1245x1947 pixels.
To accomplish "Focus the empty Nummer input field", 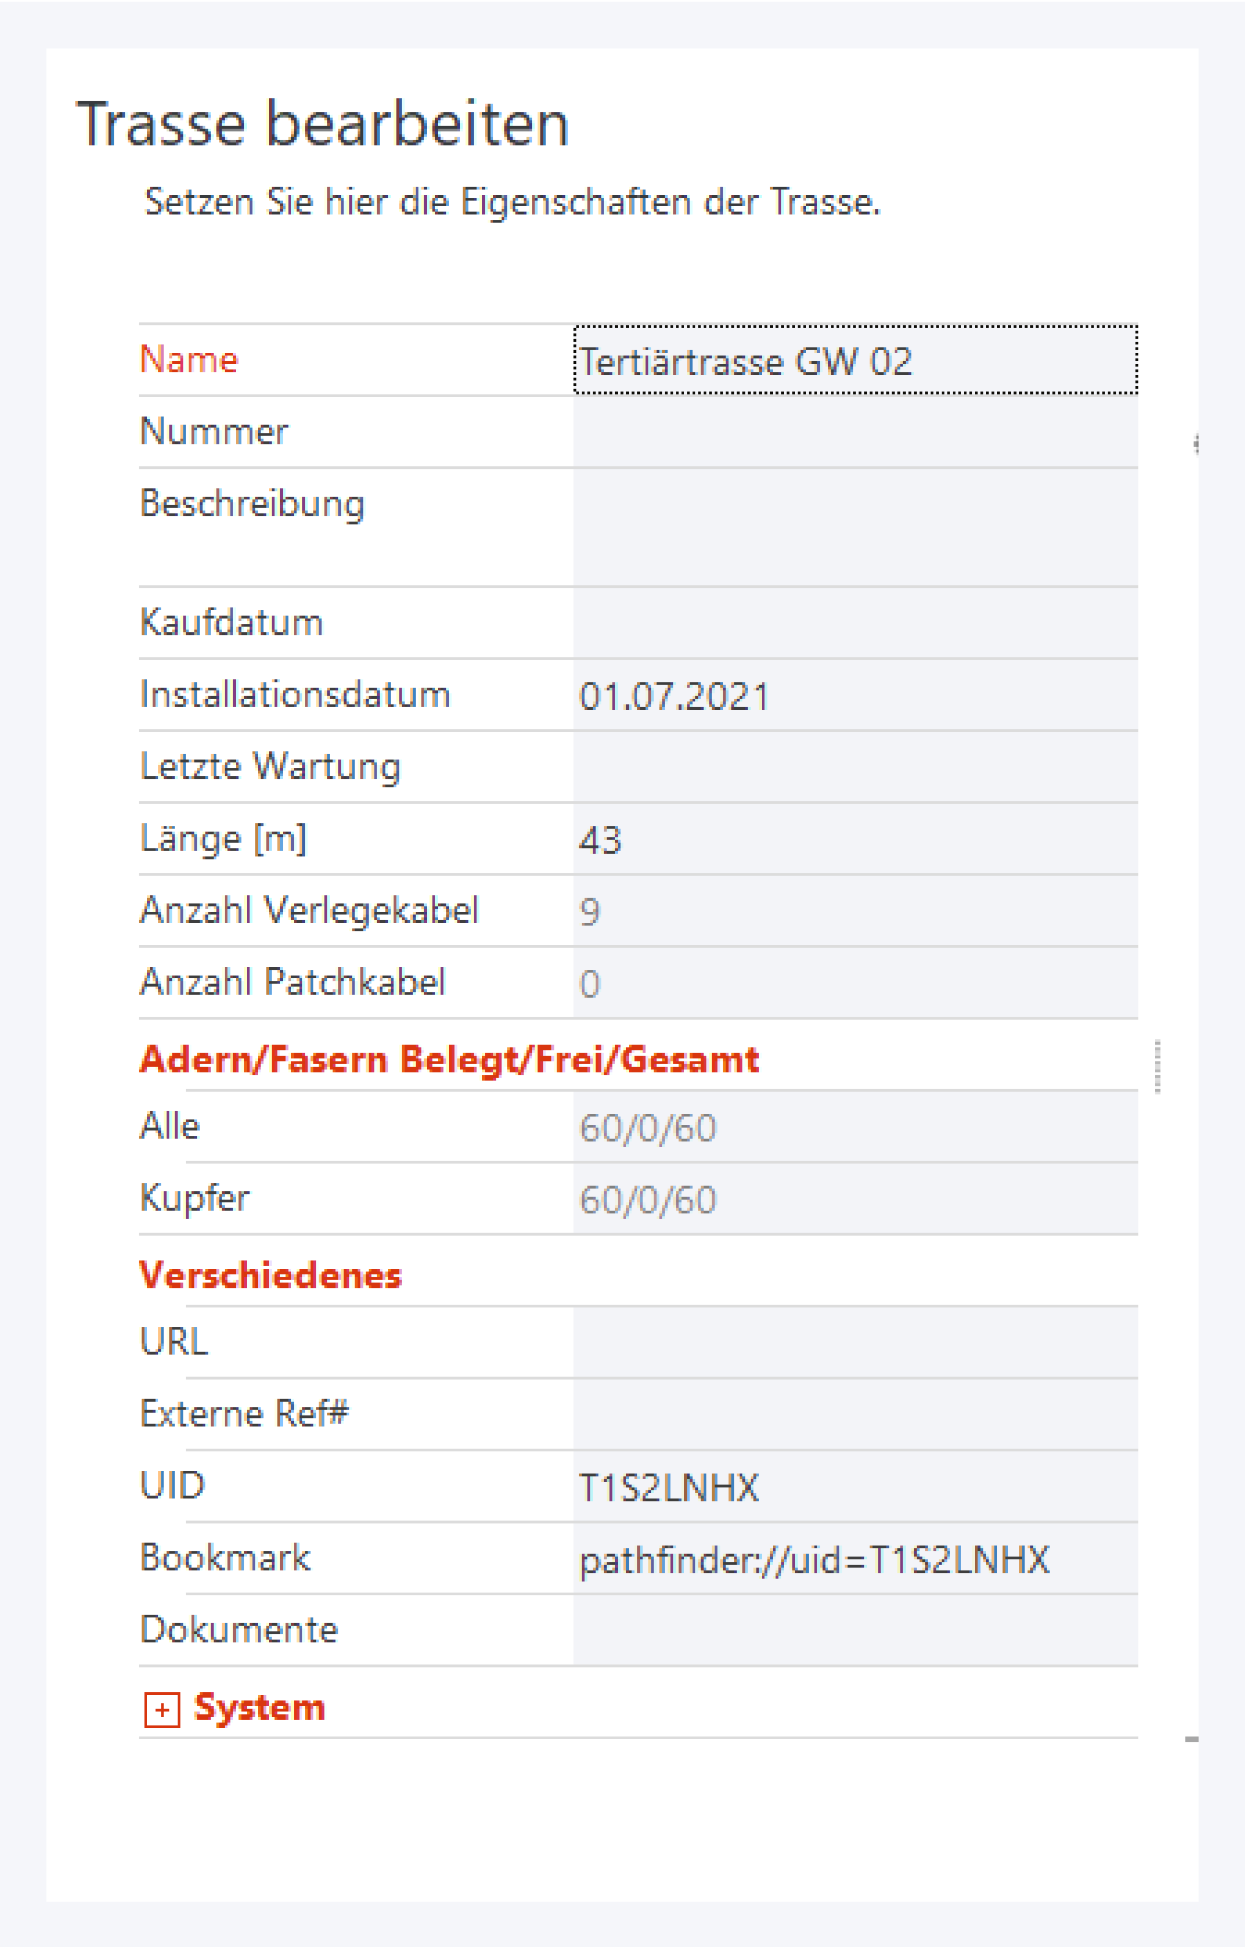I will click(x=854, y=432).
